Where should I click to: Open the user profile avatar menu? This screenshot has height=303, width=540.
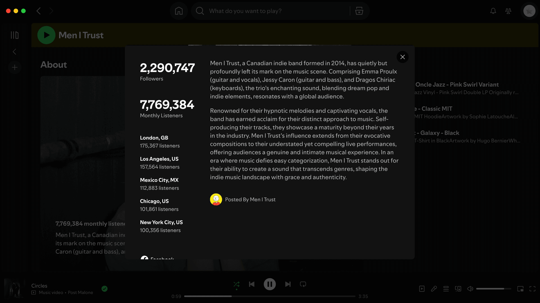(529, 11)
